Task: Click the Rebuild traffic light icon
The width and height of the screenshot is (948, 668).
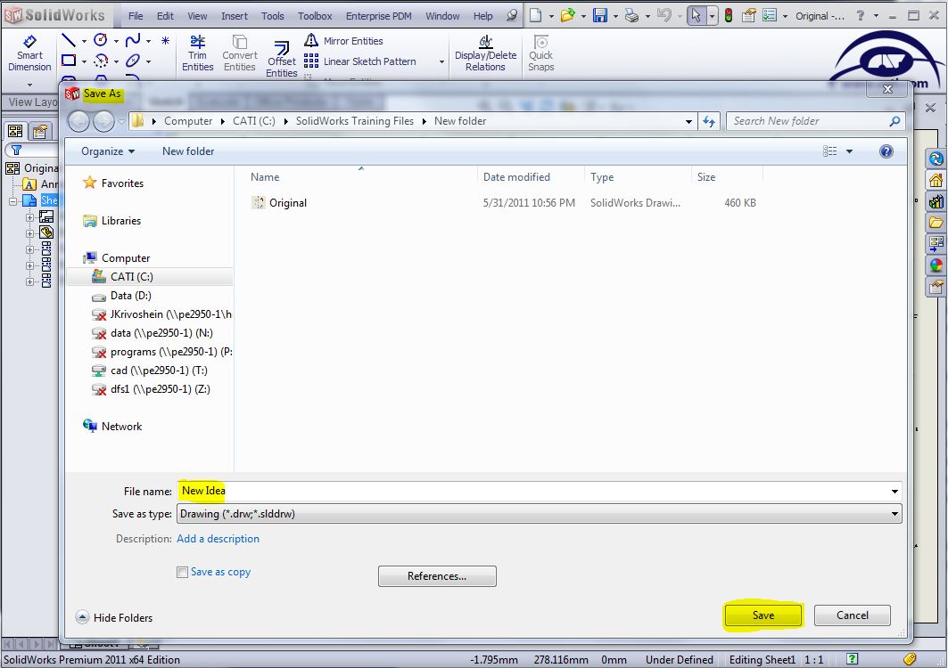Action: pos(729,16)
